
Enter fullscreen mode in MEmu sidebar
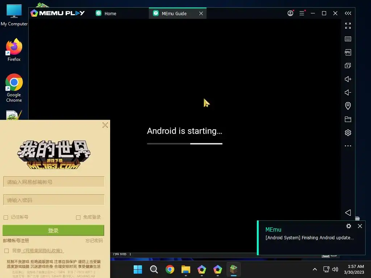pyautogui.click(x=348, y=26)
